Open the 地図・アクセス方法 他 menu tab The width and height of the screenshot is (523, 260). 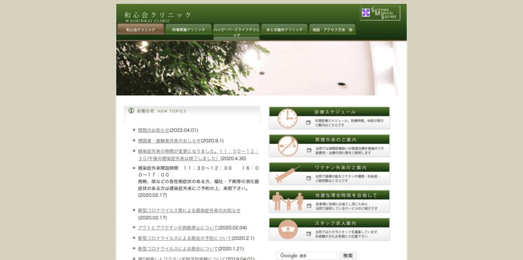[x=332, y=30]
